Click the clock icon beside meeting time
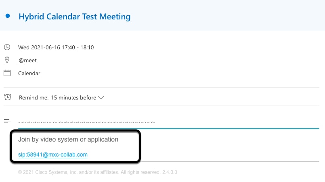Screen dimensions: 325x182 pos(7,47)
